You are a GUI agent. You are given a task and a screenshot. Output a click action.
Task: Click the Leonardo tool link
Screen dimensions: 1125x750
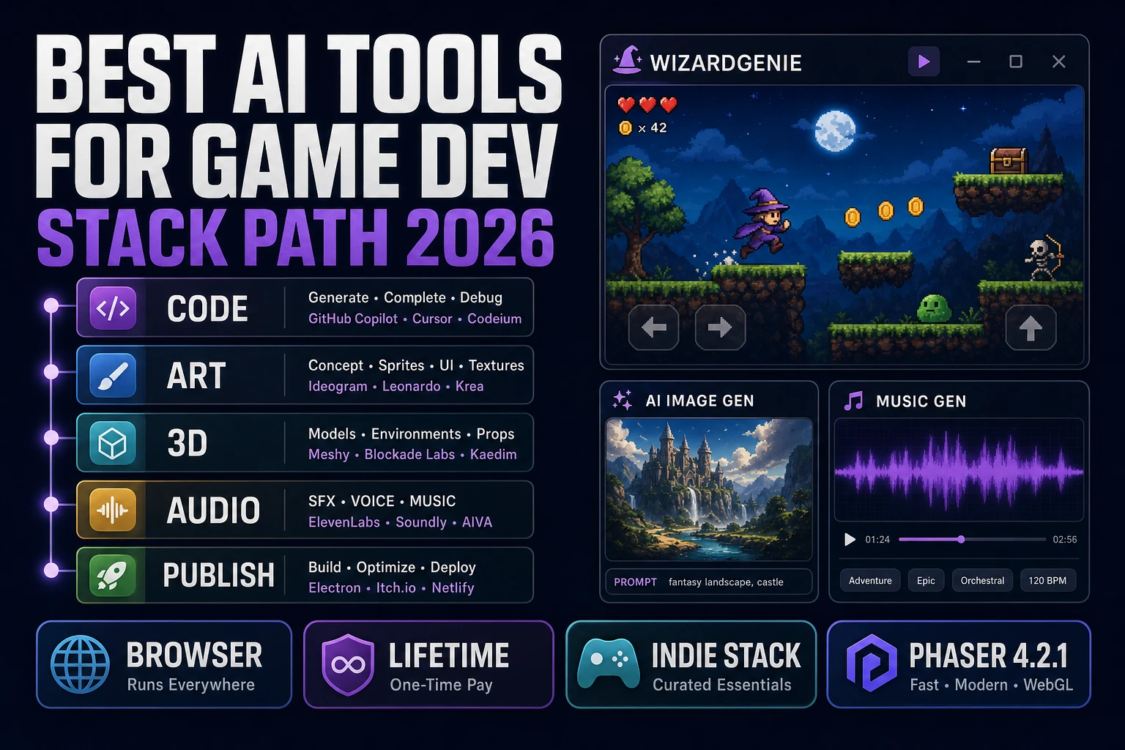point(411,386)
